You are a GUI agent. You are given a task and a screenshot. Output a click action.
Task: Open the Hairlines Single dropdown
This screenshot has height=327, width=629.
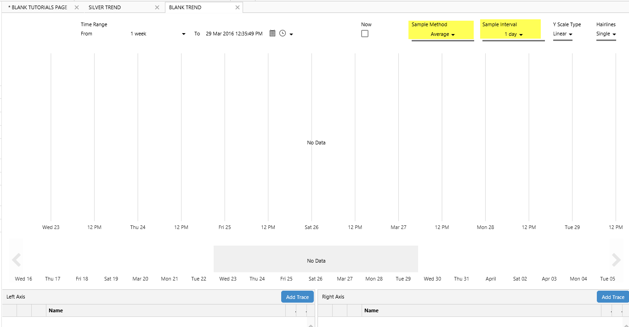pos(606,34)
